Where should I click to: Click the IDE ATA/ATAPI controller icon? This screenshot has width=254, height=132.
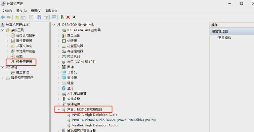click(x=64, y=30)
